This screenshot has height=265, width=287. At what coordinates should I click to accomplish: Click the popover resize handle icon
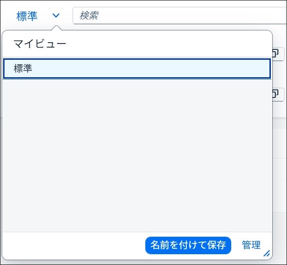tap(267, 253)
